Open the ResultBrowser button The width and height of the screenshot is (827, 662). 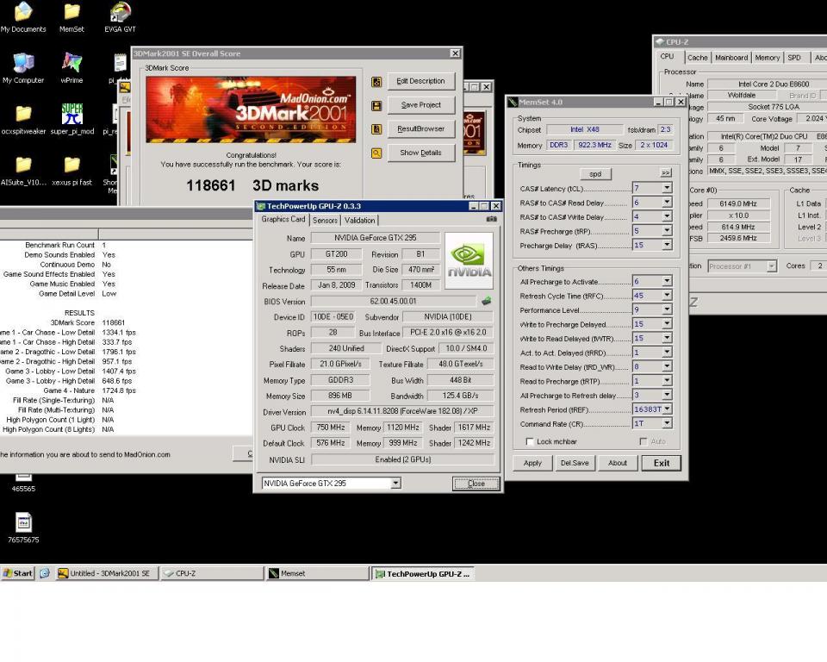click(421, 128)
